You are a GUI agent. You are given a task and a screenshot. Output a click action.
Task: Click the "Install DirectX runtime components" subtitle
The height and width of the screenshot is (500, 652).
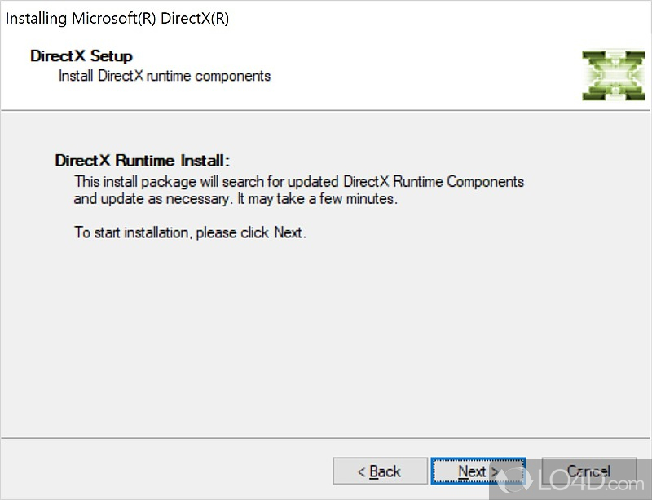pos(165,76)
